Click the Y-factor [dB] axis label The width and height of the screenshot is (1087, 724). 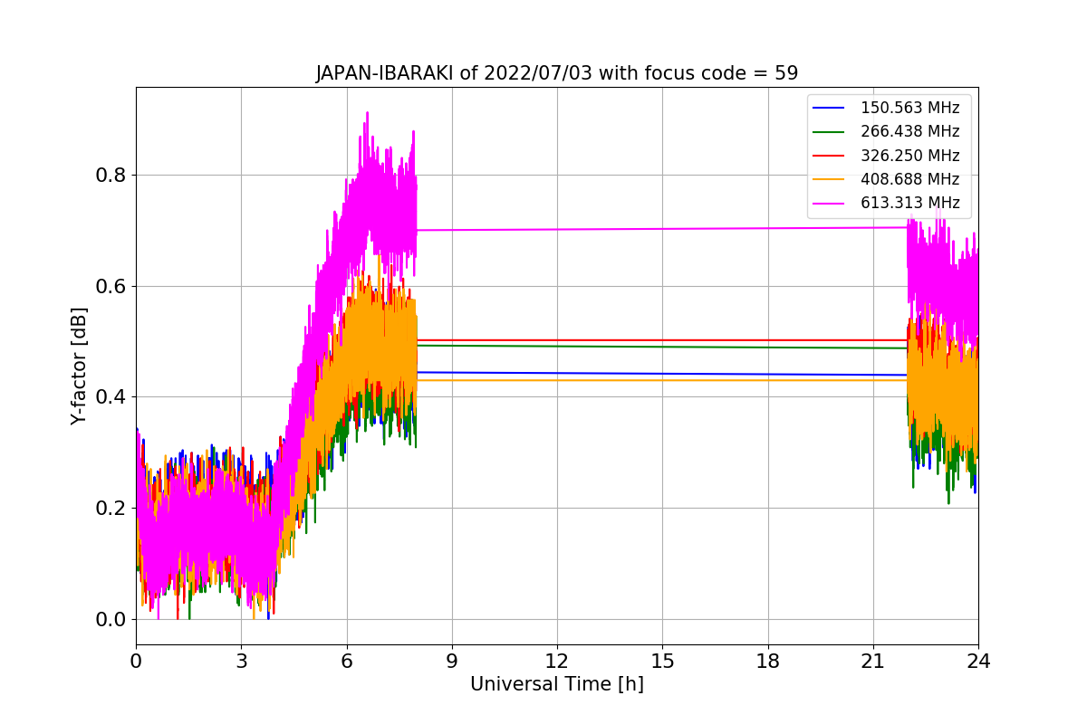pos(80,366)
